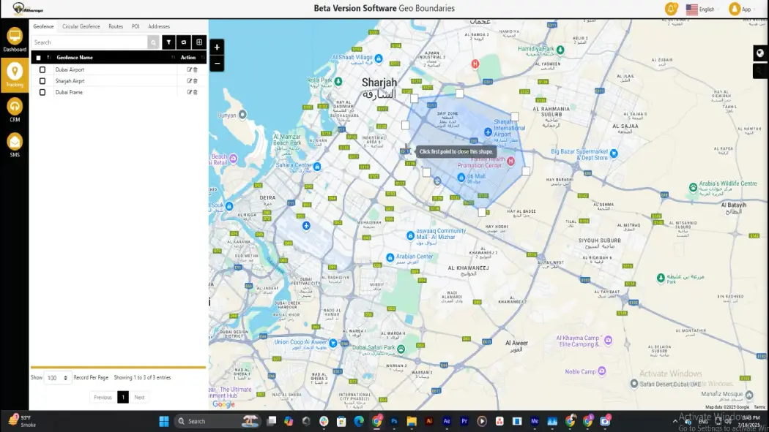769x432 pixels.
Task: Open the weather widget showing 93°F
Action: pyautogui.click(x=22, y=421)
